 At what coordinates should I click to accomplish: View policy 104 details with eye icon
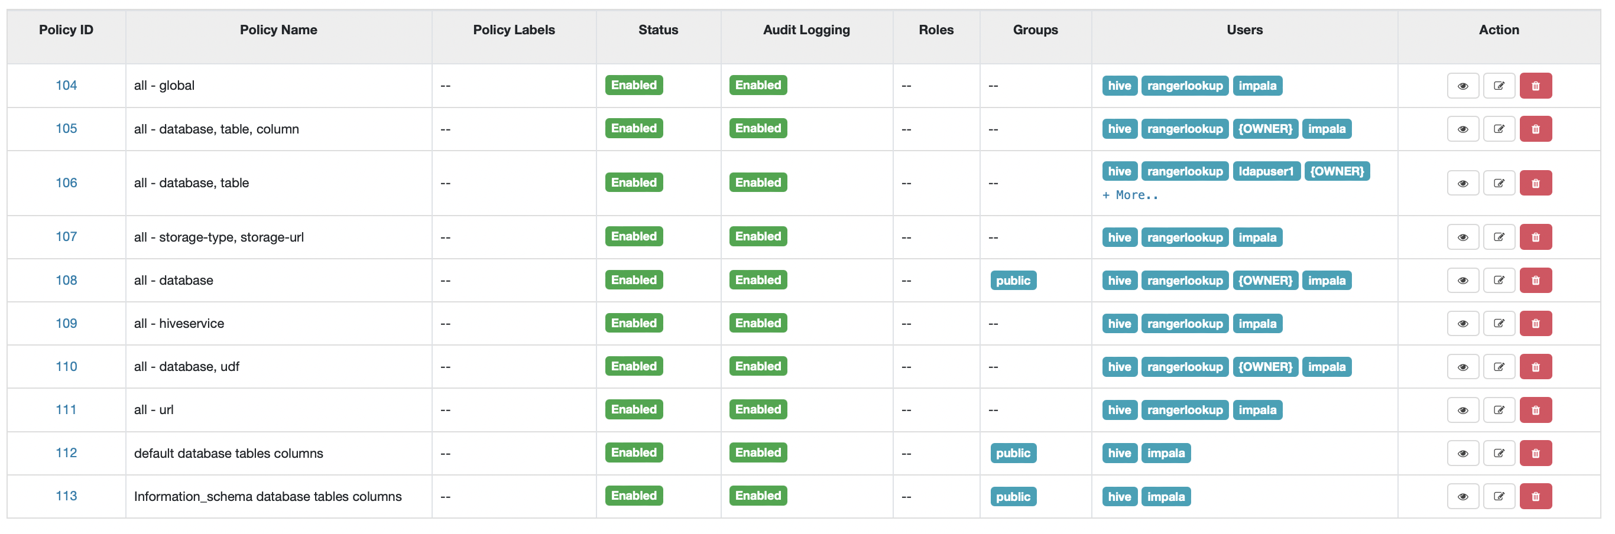[1462, 86]
